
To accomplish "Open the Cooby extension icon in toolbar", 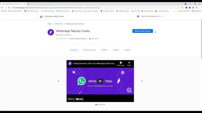I will pyautogui.click(x=190, y=8).
